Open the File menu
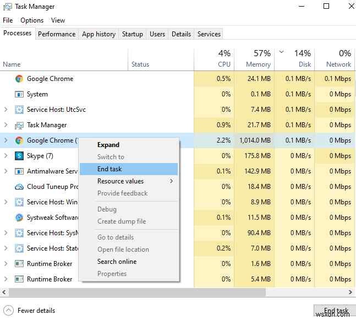The height and width of the screenshot is (320, 356). (8, 20)
